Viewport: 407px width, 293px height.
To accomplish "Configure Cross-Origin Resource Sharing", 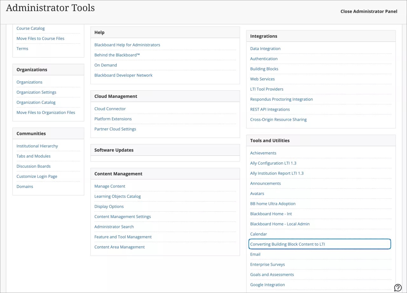I will click(x=278, y=119).
